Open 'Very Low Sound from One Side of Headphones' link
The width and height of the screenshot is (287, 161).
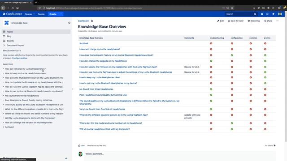click(102, 109)
